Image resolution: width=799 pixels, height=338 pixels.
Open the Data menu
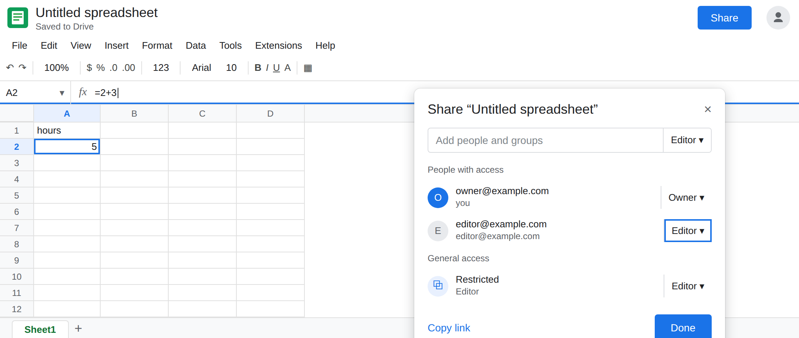click(196, 45)
